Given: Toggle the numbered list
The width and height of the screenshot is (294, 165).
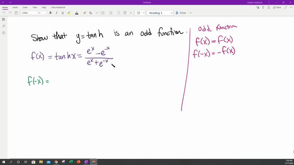Looking at the screenshot, I should click(x=111, y=13).
